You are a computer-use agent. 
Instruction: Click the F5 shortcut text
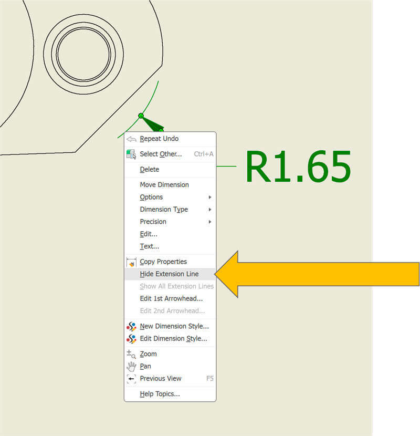tap(210, 379)
